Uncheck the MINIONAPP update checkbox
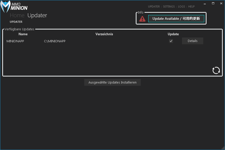 [171, 41]
